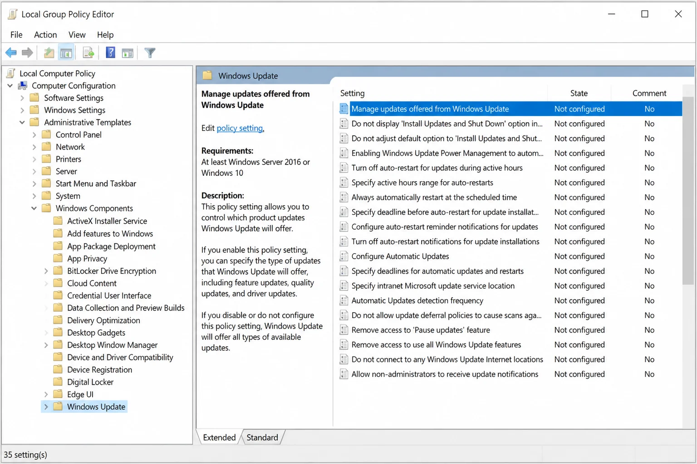Sort by the State column header

click(x=579, y=93)
